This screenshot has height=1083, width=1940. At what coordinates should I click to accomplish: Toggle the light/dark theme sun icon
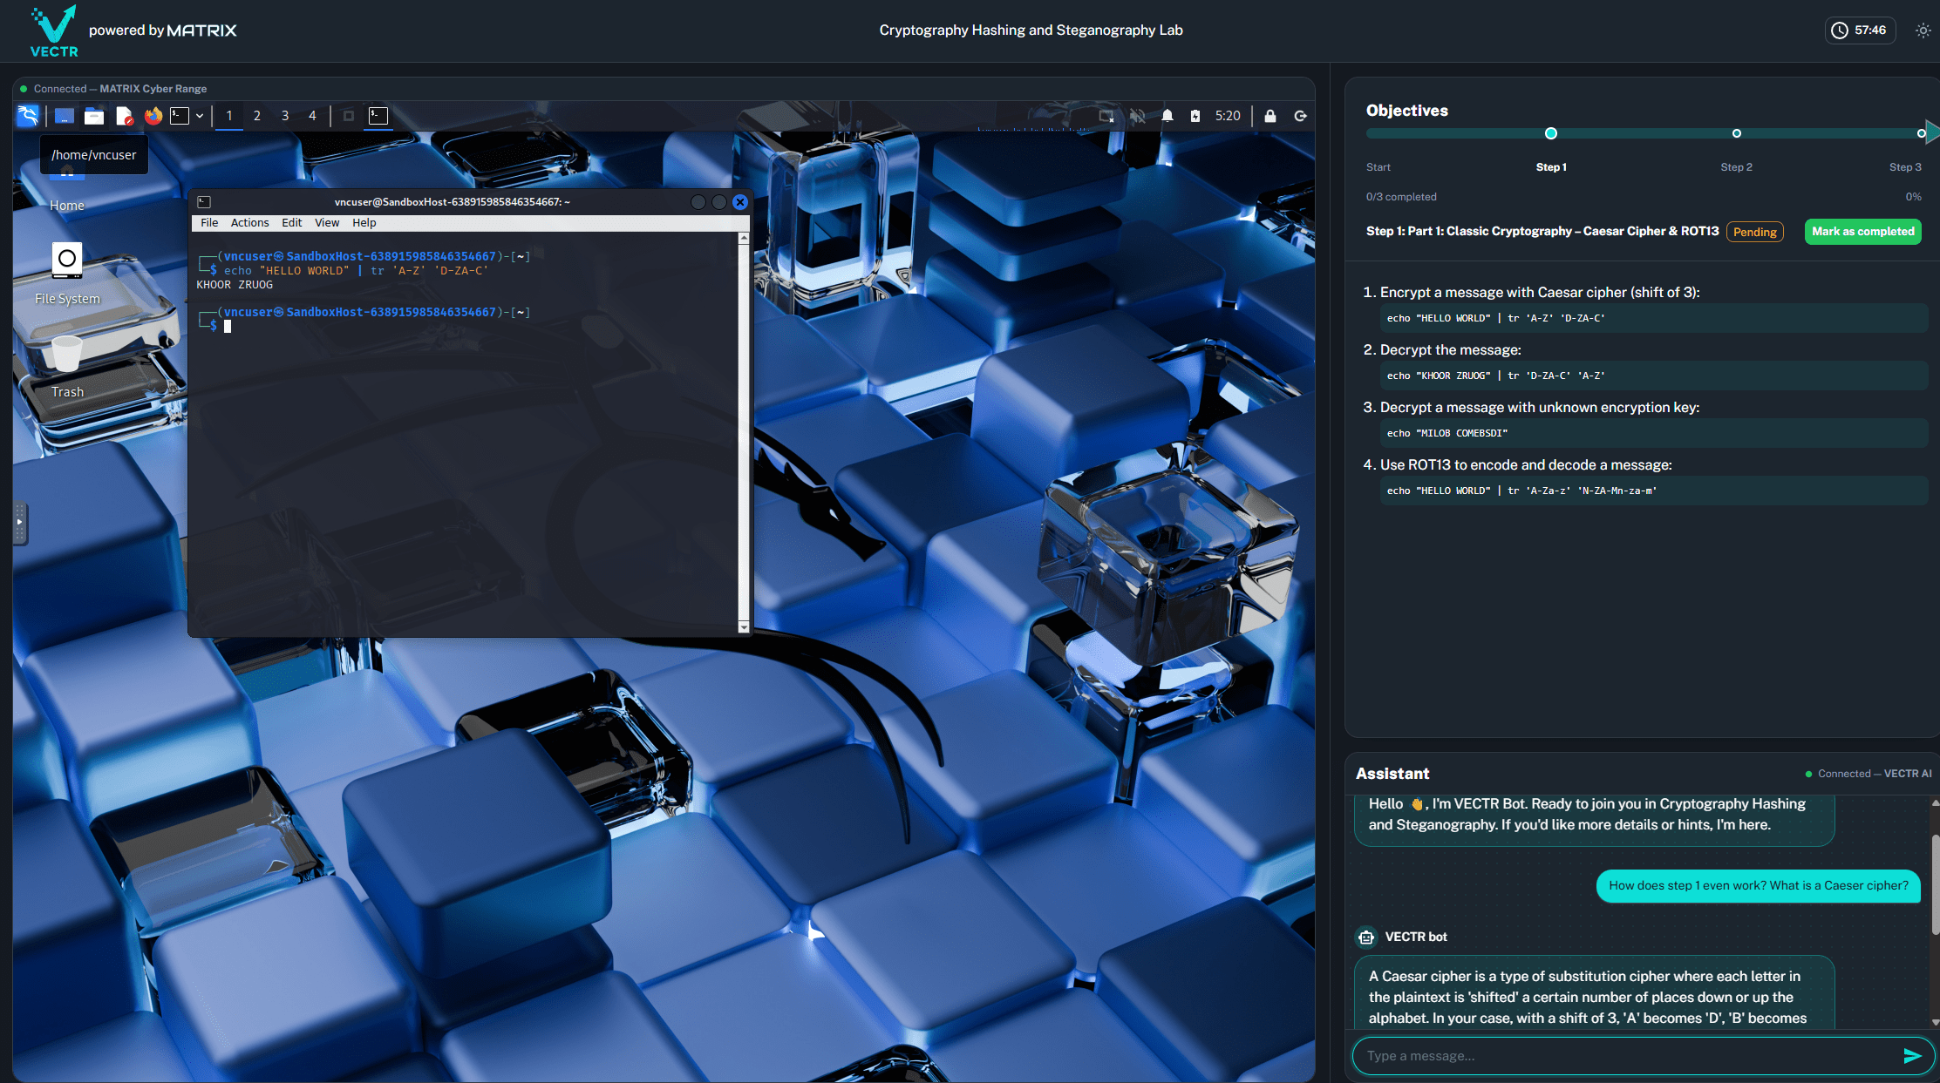[x=1923, y=30]
